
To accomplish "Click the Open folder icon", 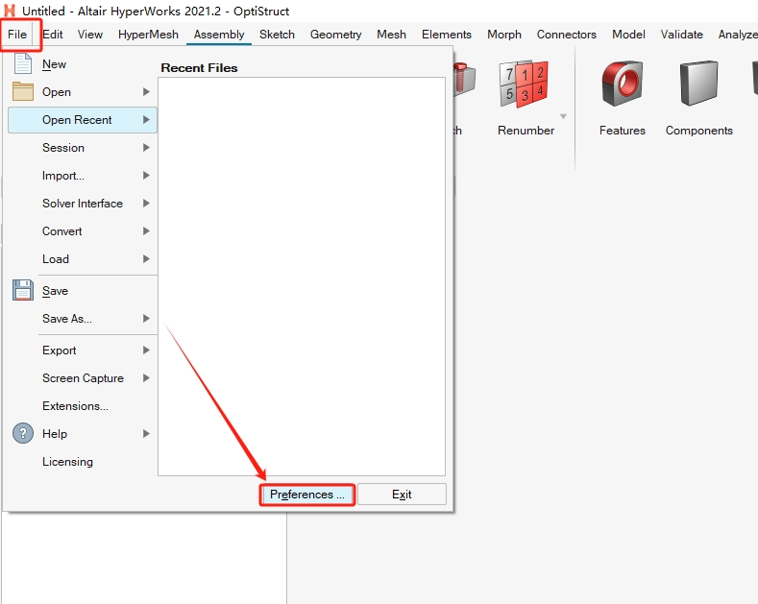I will point(23,91).
